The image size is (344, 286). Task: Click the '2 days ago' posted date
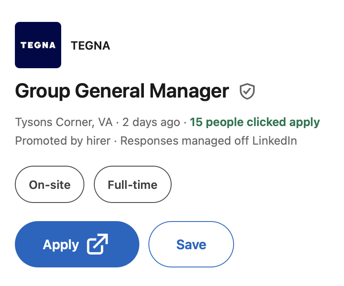pos(151,122)
